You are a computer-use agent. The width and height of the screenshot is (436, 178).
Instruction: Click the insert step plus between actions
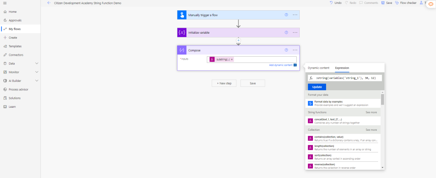(x=238, y=40)
